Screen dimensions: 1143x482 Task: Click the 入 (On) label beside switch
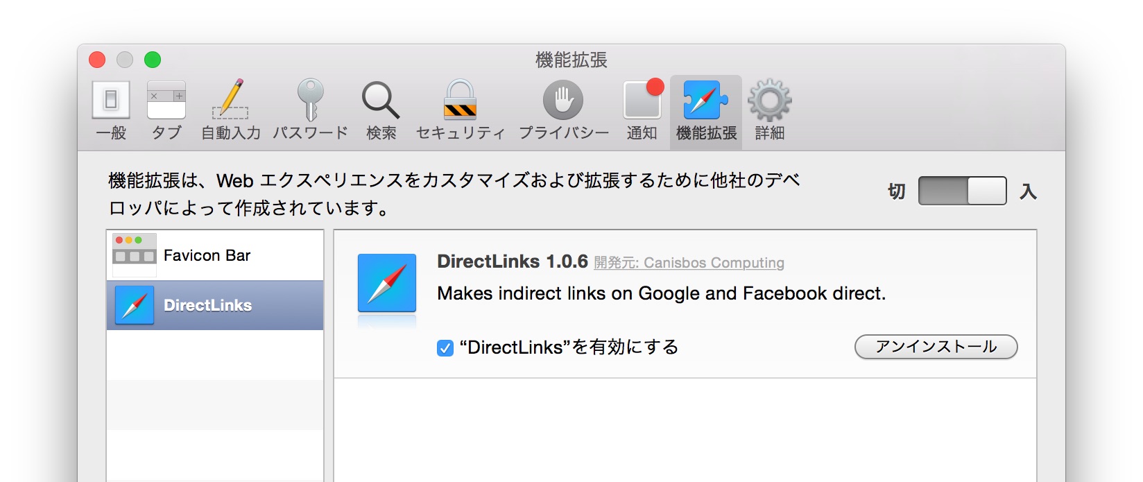tap(1028, 191)
